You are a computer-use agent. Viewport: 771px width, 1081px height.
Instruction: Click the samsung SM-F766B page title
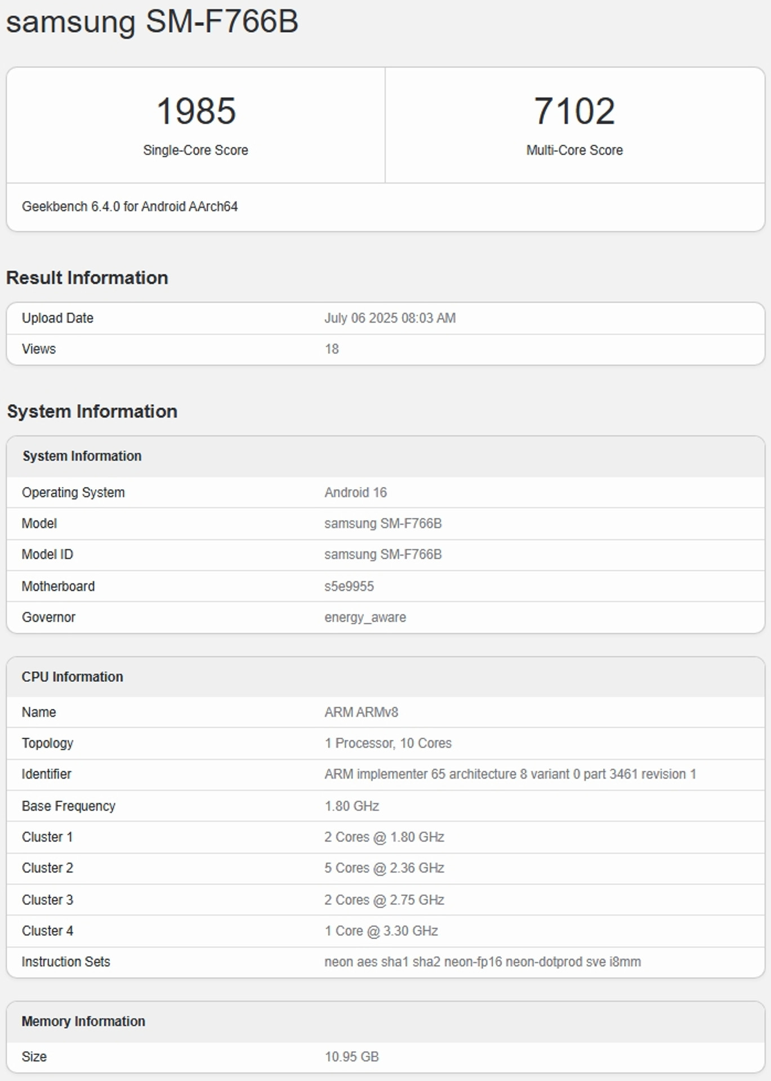click(152, 23)
